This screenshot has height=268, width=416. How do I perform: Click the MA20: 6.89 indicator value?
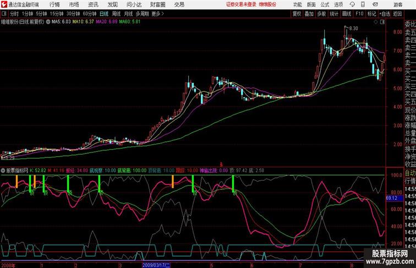pos(106,22)
